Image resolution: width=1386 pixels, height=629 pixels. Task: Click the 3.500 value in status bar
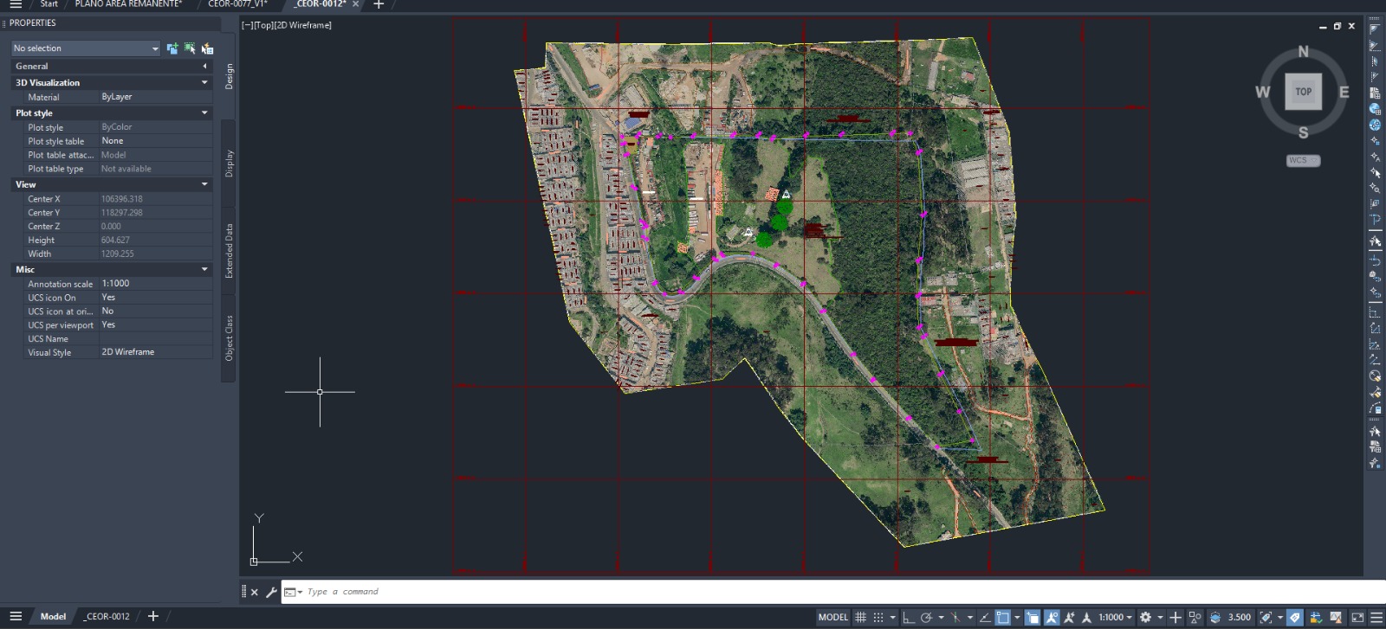pos(1240,617)
